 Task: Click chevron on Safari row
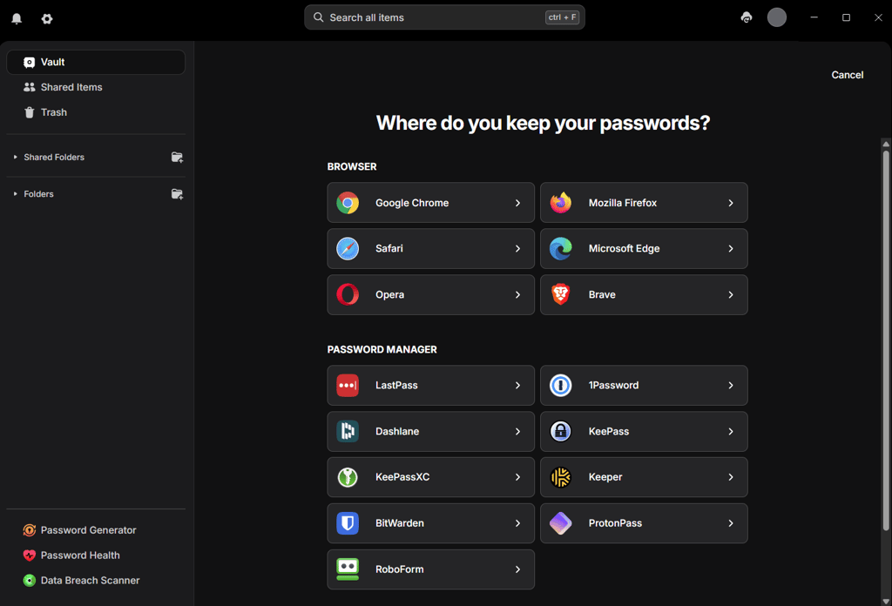(517, 248)
